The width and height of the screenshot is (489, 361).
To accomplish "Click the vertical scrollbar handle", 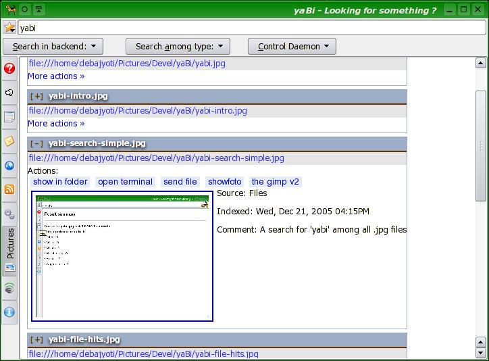I will click(481, 146).
